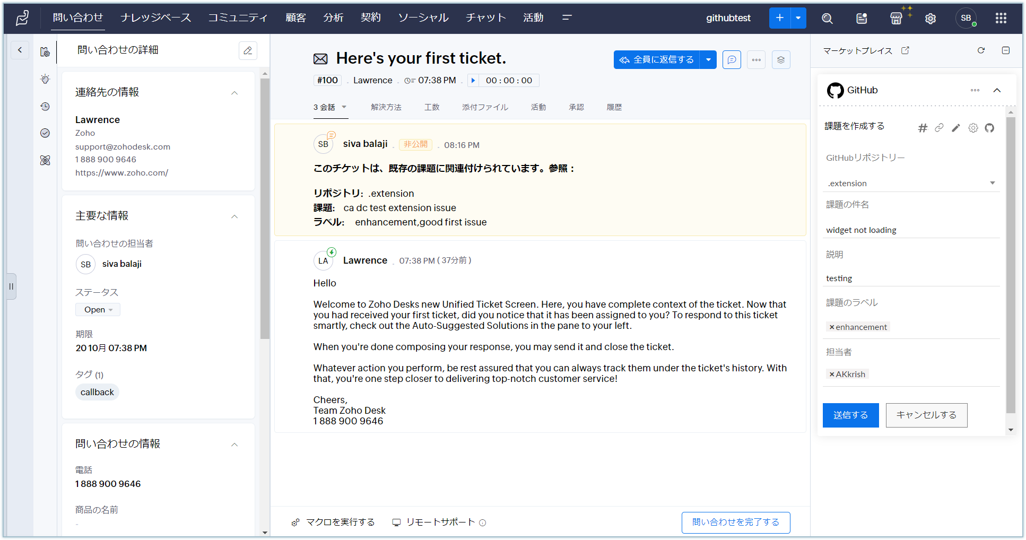
Task: Open the reply-all options dropdown arrow
Action: tap(708, 60)
